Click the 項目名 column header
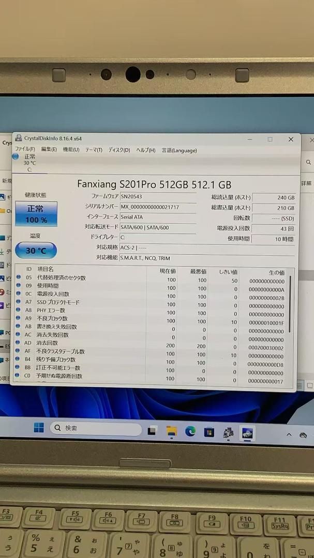The height and width of the screenshot is (558, 314). click(46, 269)
